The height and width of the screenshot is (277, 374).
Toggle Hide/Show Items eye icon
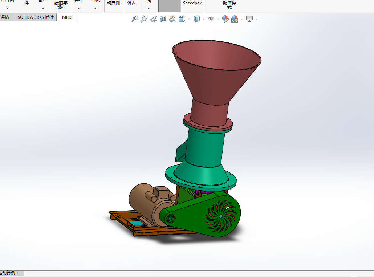click(211, 19)
